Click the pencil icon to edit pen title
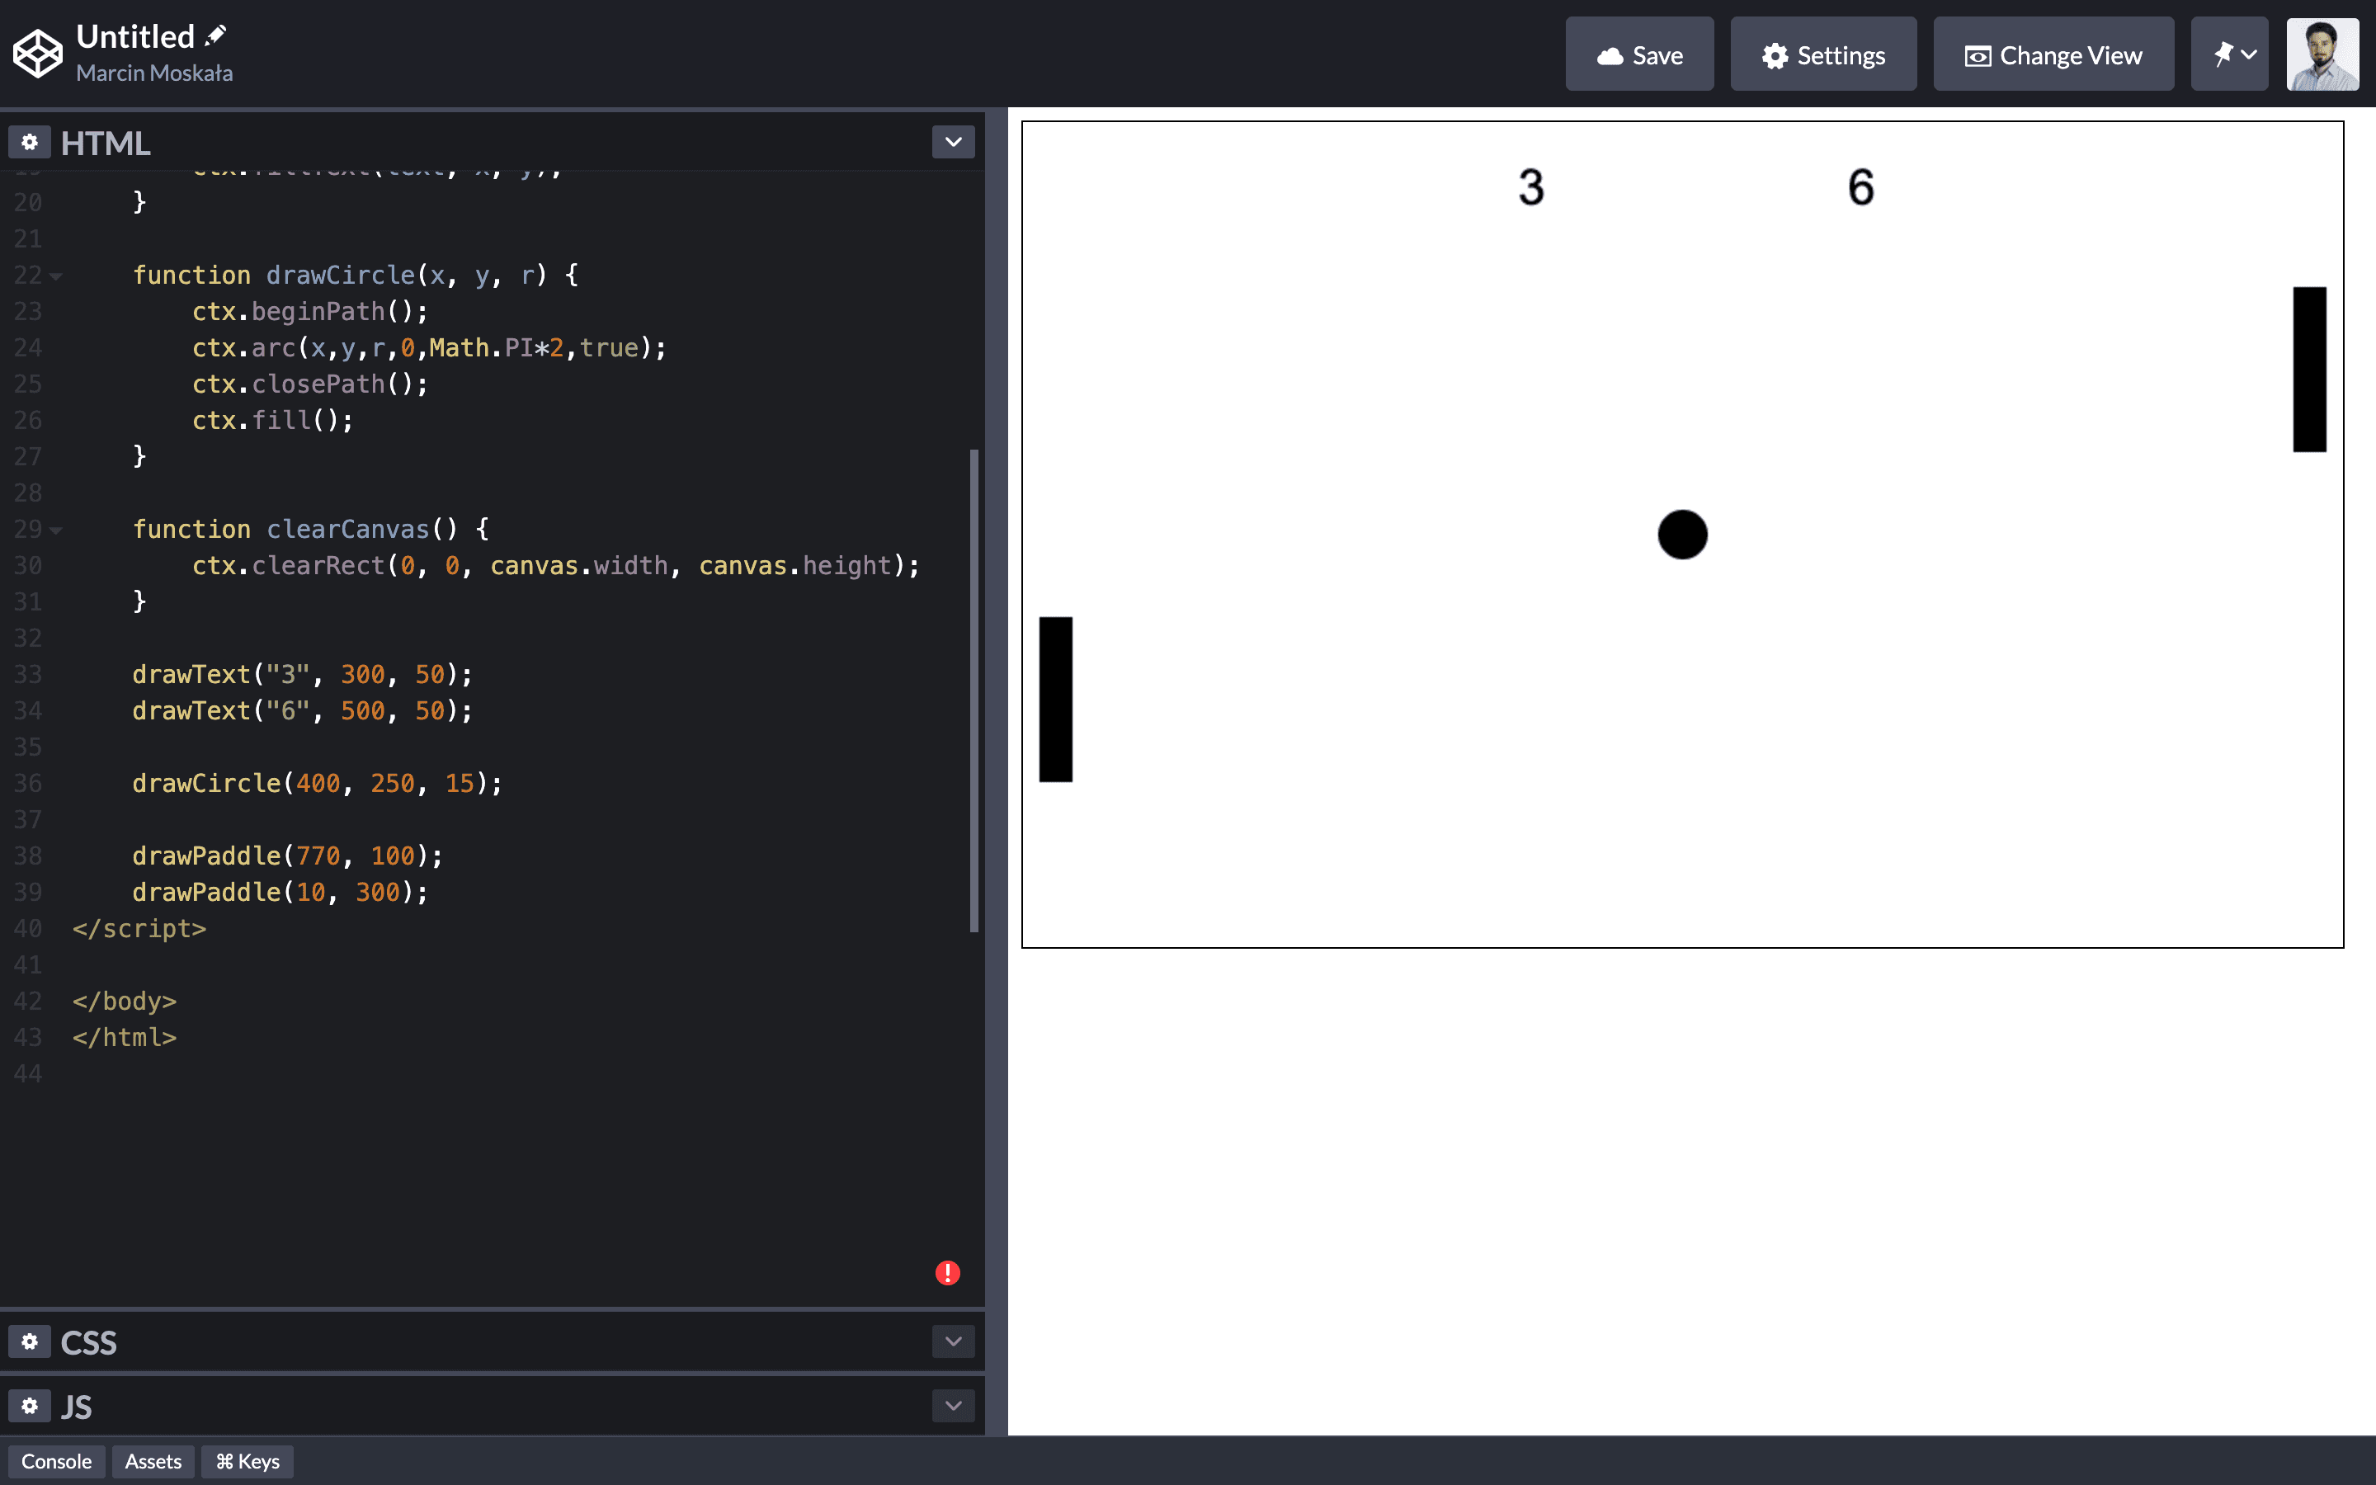Viewport: 2376px width, 1485px height. click(216, 35)
